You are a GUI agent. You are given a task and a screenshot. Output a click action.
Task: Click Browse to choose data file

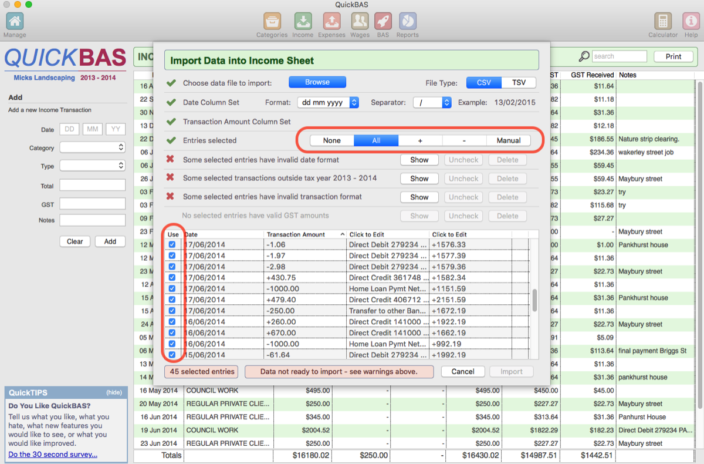point(317,82)
